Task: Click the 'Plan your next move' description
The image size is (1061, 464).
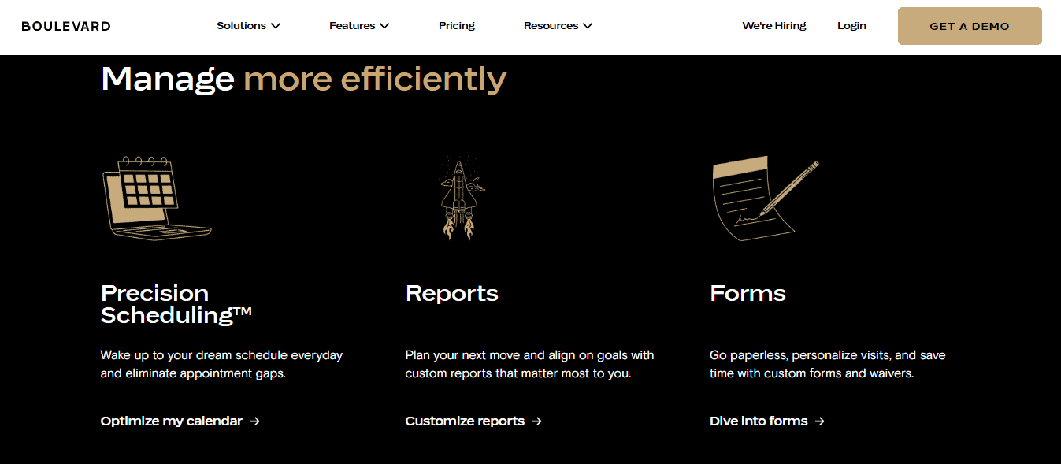Action: coord(529,364)
